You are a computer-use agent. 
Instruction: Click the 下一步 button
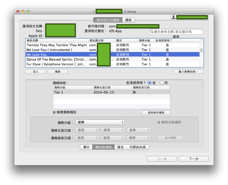pyautogui.click(x=193, y=159)
